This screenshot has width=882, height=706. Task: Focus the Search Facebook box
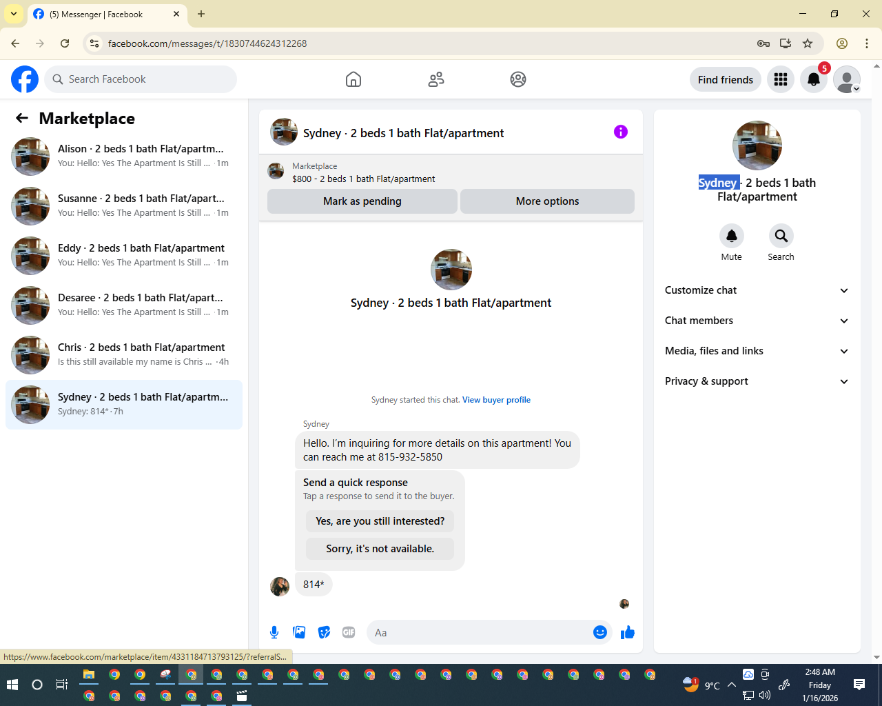[141, 79]
